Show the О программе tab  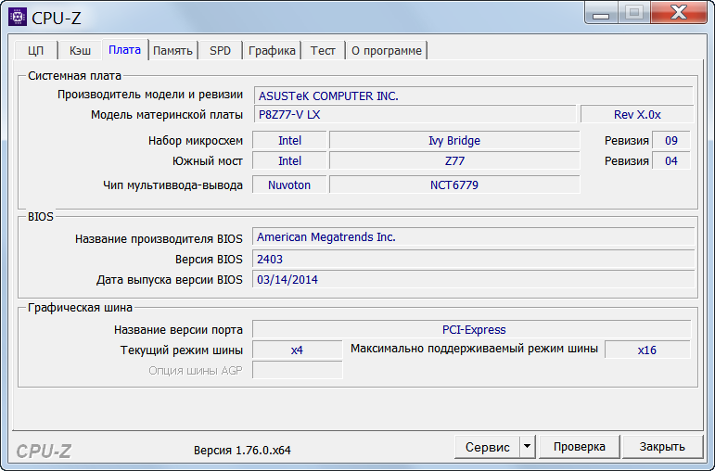point(386,51)
